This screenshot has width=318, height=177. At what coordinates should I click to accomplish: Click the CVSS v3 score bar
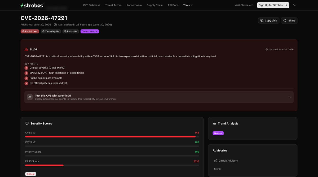pos(112,136)
